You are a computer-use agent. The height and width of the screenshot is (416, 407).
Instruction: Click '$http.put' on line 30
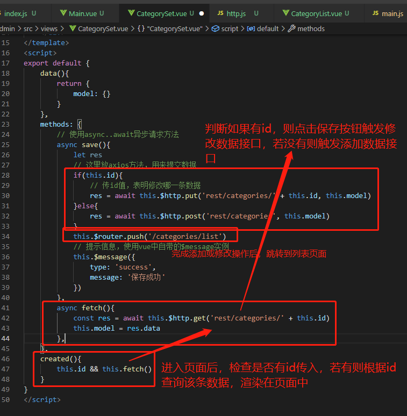tap(179, 196)
